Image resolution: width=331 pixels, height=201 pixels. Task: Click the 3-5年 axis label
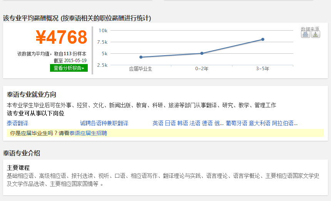pyautogui.click(x=263, y=69)
